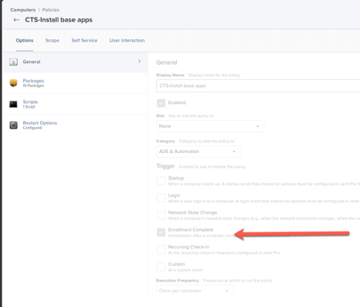This screenshot has height=307, width=360.
Task: Enable the Startup trigger checkbox
Action: pyautogui.click(x=161, y=181)
